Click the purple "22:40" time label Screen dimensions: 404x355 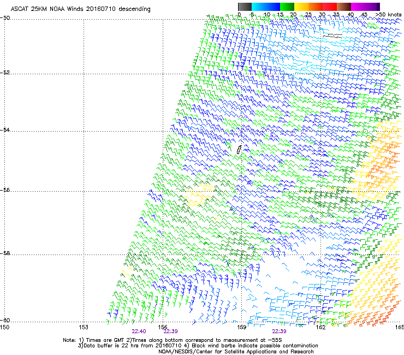click(x=139, y=332)
